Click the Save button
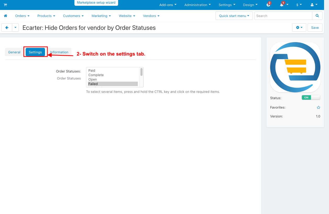 click(315, 27)
